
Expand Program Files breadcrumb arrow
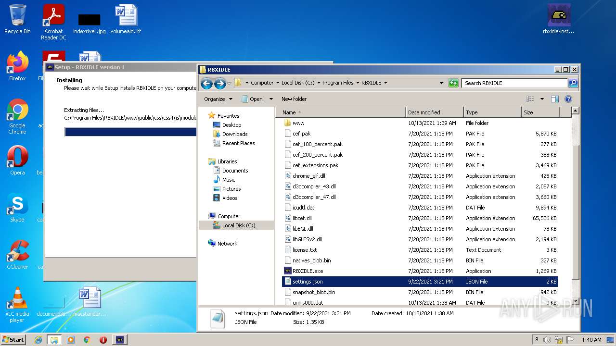click(x=358, y=83)
